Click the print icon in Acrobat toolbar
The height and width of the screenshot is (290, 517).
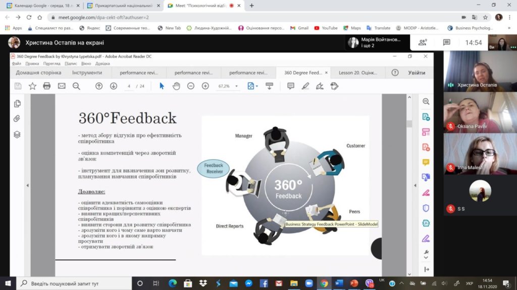(47, 86)
